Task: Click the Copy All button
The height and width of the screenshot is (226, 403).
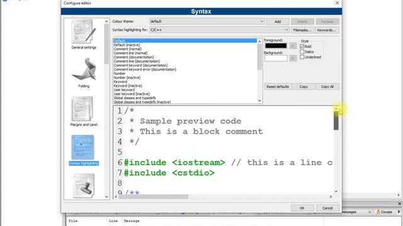Action: pos(327,87)
